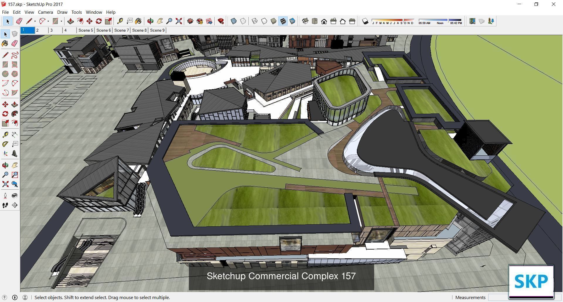Expand the Arc tool dropdown arrow
Viewport: 563px width, 302px height.
coord(48,21)
